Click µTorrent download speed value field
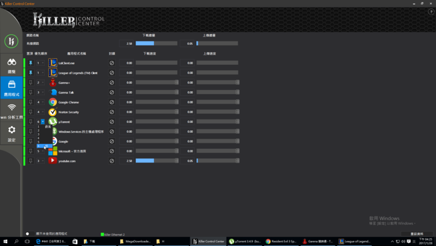The image size is (436, 246). click(126, 122)
